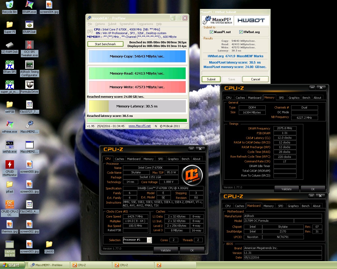Open (Z) RAM Disk desktop icon
337x269 pixels.
[9, 47]
